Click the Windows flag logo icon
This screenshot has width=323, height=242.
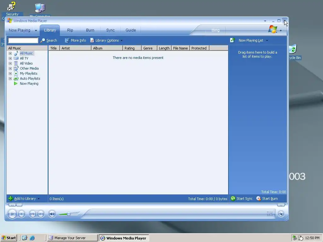click(x=273, y=29)
